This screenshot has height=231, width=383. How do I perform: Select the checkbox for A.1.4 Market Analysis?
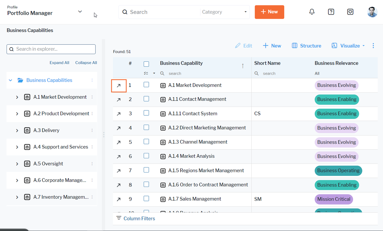click(146, 156)
